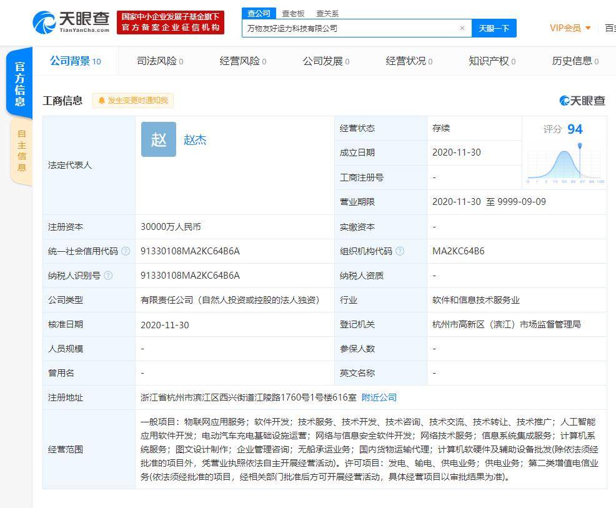Clear the search box with the X icon
The height and width of the screenshot is (508, 616).
coord(462,28)
